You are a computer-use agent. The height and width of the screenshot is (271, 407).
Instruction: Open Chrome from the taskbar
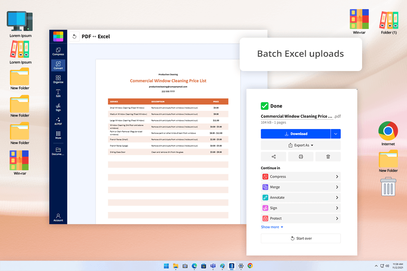point(250,266)
